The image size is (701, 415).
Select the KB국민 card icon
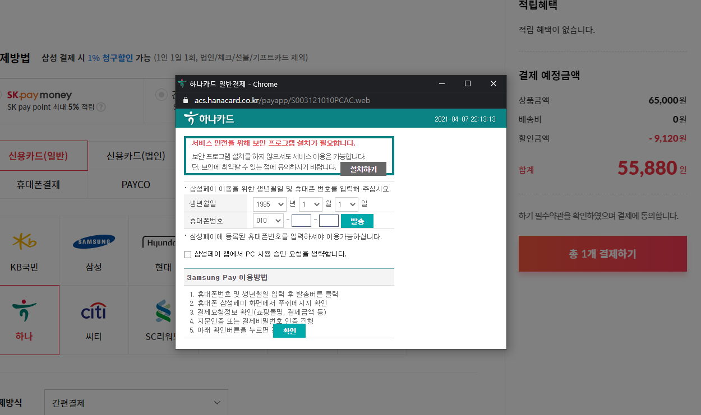[24, 241]
